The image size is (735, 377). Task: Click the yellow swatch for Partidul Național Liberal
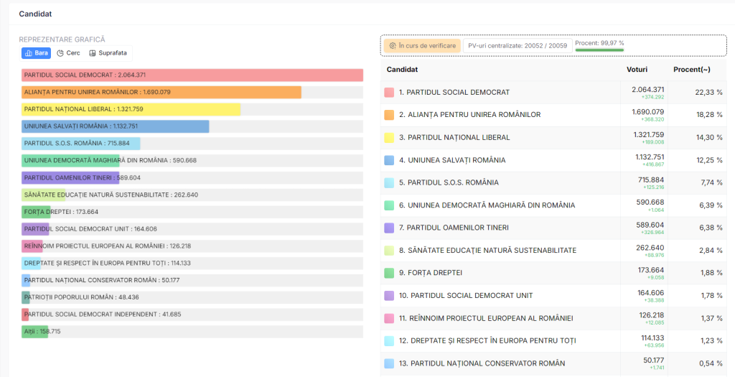coord(389,137)
